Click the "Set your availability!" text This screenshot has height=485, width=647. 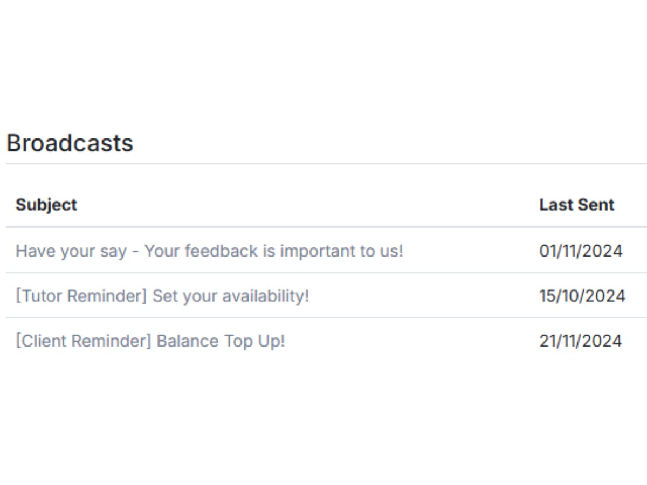tap(231, 296)
